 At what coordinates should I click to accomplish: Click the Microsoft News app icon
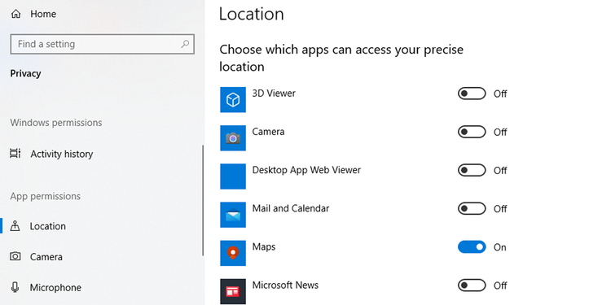pyautogui.click(x=233, y=291)
